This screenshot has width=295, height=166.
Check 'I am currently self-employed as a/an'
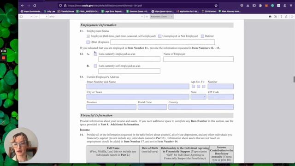click(95, 66)
